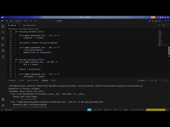The image size is (170, 127).
Task: Click main.py in the breadcrumb
Action: (x=14, y=29)
